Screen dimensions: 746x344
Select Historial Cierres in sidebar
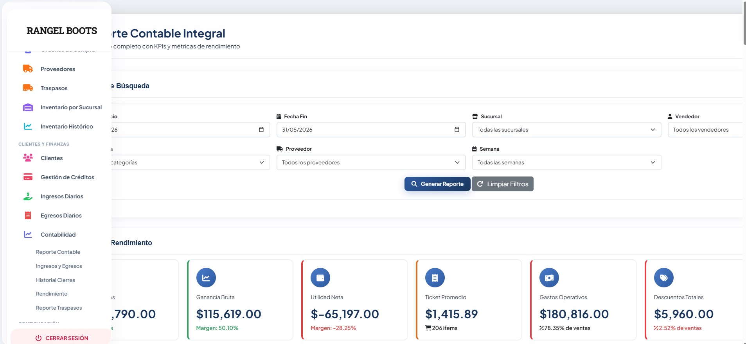[56, 280]
